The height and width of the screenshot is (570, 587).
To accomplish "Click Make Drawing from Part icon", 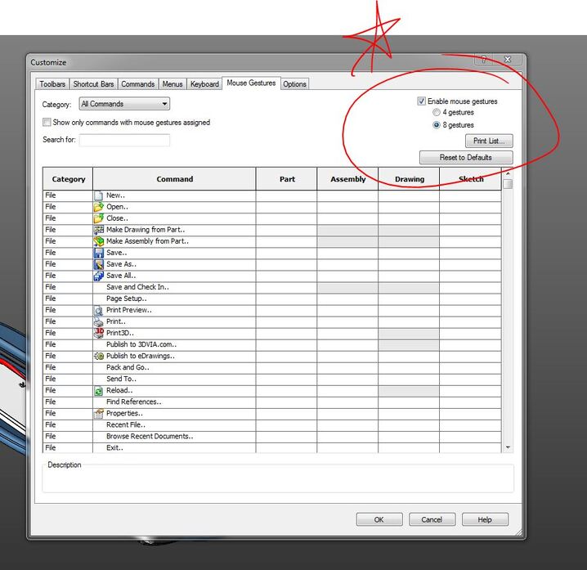I will (x=98, y=230).
